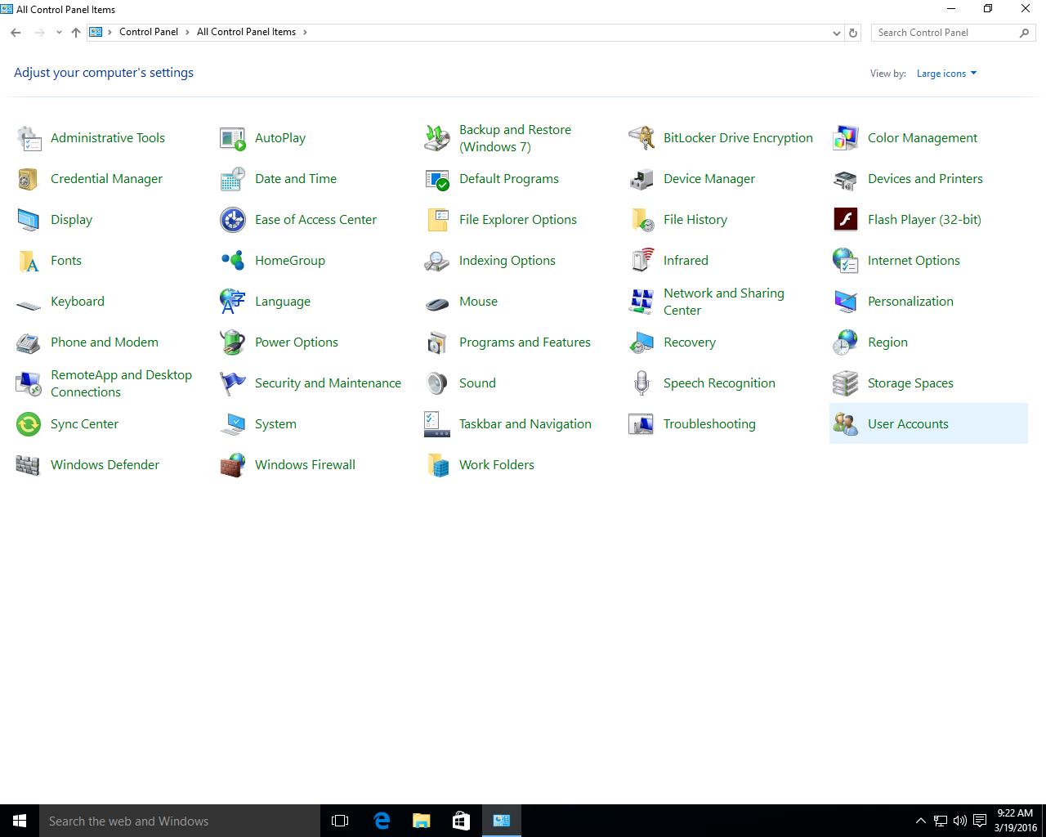Open the recent locations dropdown arrow

click(59, 33)
